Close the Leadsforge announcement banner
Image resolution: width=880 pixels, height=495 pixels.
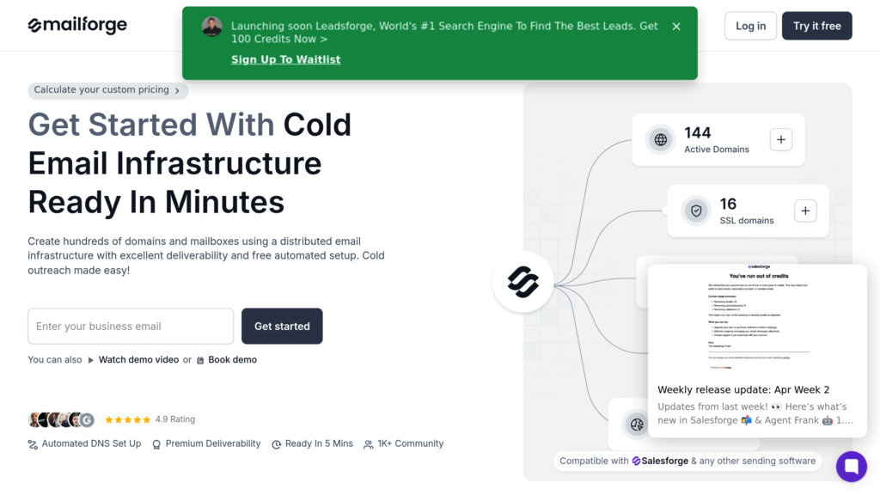click(x=676, y=27)
